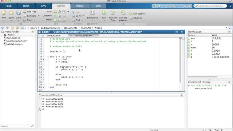The image size is (233, 131).
Task: Click the Run and Advance icon
Action: tap(123, 13)
